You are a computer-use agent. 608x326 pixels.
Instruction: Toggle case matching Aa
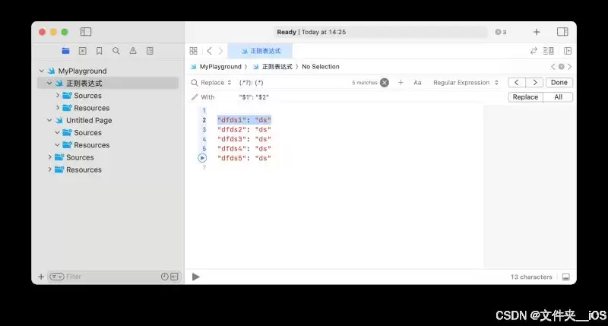[417, 83]
